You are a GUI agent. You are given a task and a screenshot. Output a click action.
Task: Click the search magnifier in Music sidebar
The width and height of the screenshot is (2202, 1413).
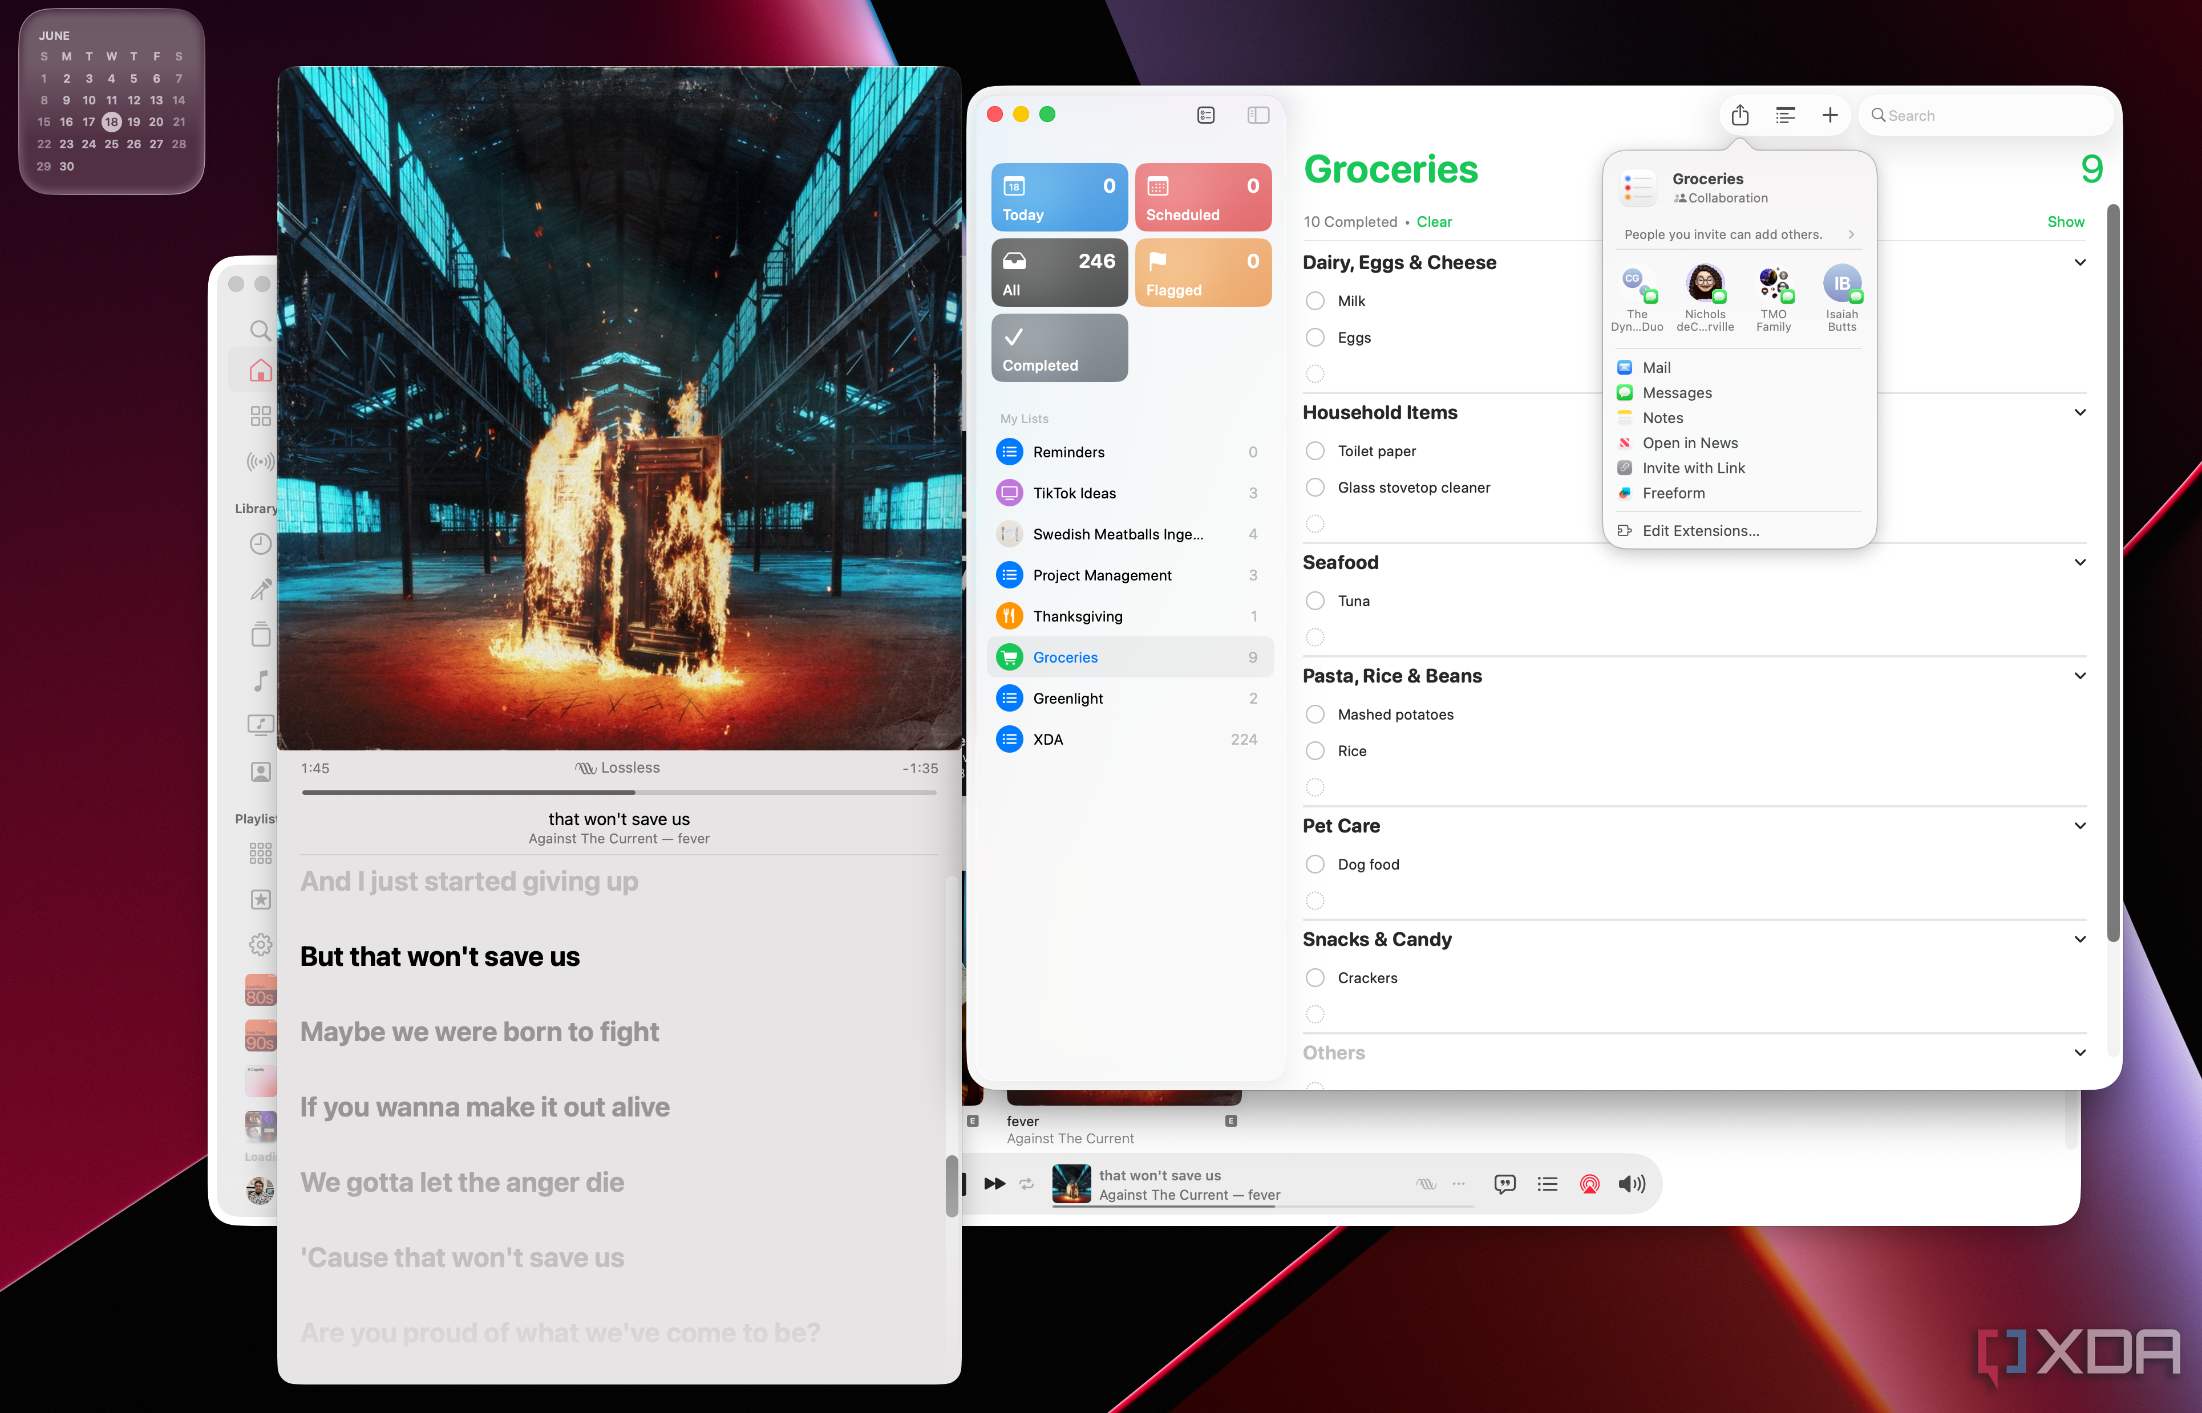(261, 330)
